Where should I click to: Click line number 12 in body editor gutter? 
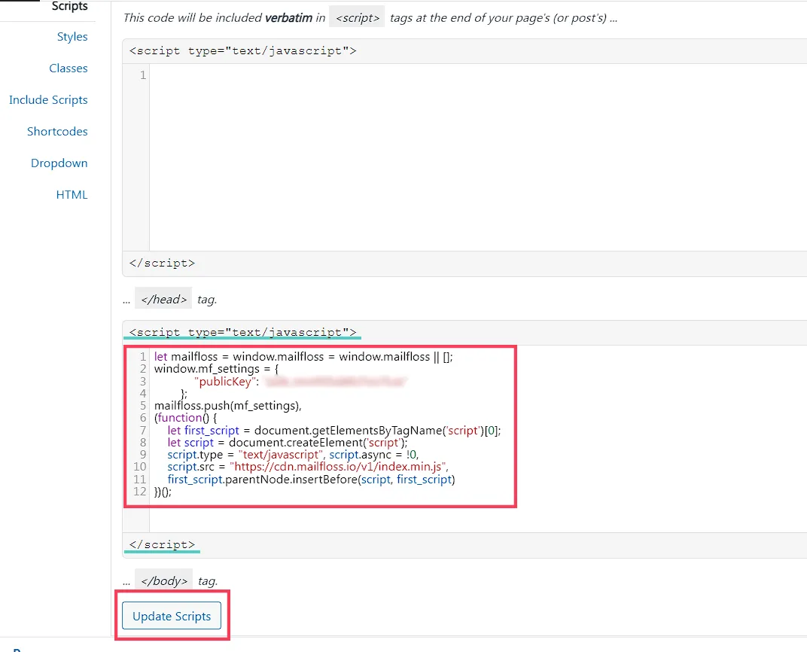(x=139, y=492)
